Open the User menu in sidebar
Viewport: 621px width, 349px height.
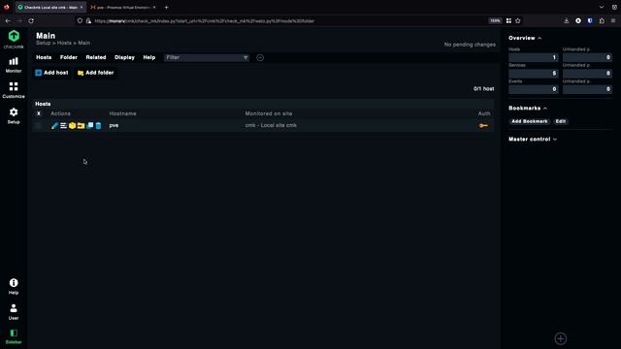[14, 311]
